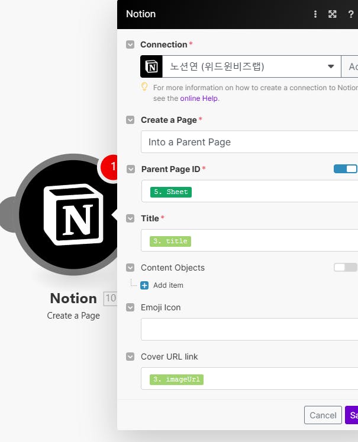The image size is (358, 442).
Task: Open the online Help link
Action: 199,98
